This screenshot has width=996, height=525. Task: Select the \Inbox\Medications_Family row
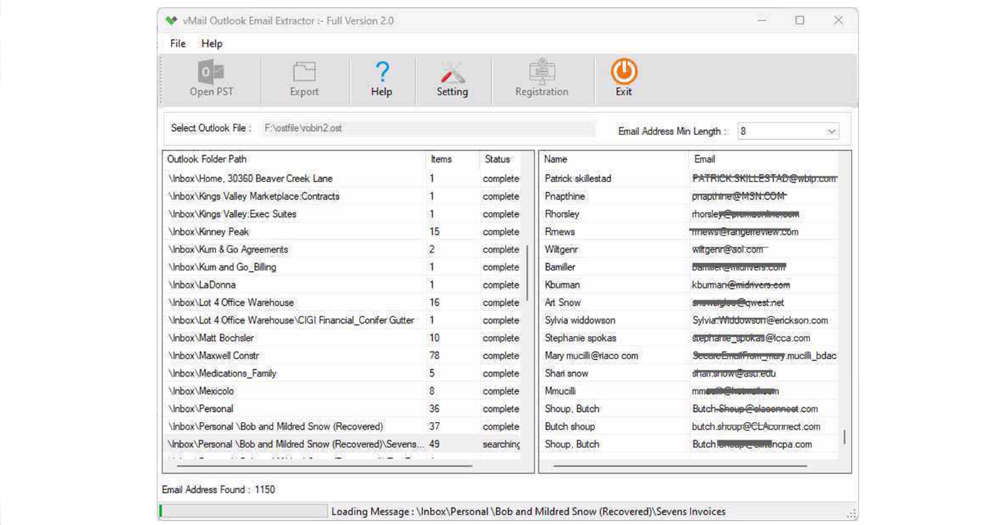[342, 373]
